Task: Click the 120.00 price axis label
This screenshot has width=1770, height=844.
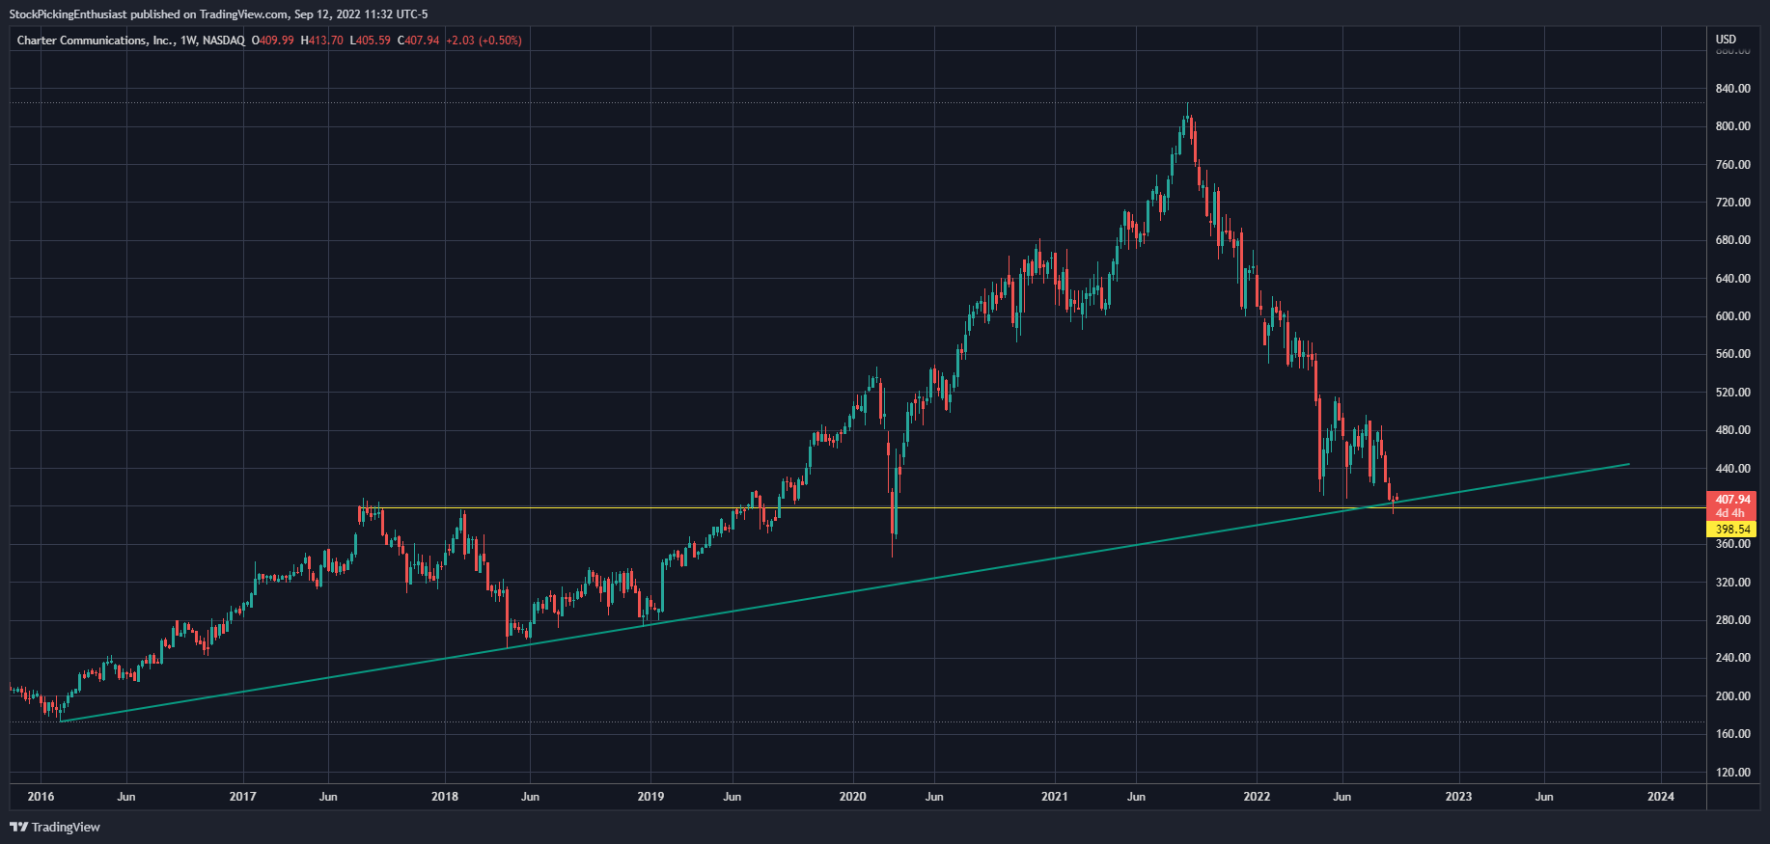Action: (1732, 773)
